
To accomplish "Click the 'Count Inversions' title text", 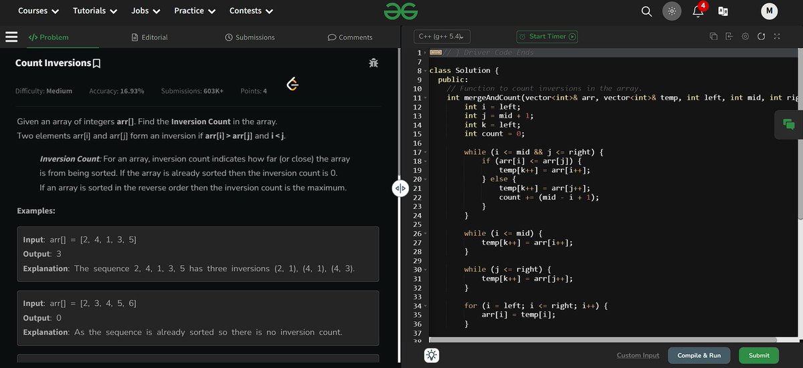I will click(x=53, y=63).
